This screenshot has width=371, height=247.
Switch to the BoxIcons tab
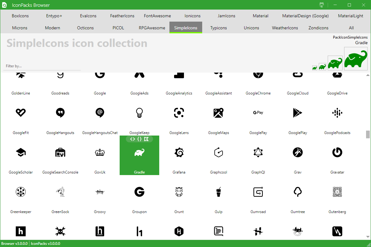click(20, 16)
